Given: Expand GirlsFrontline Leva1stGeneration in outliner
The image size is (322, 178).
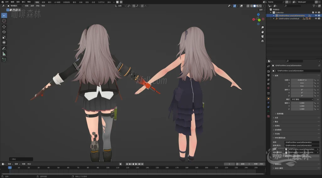Looking at the screenshot, I should coord(274,16).
